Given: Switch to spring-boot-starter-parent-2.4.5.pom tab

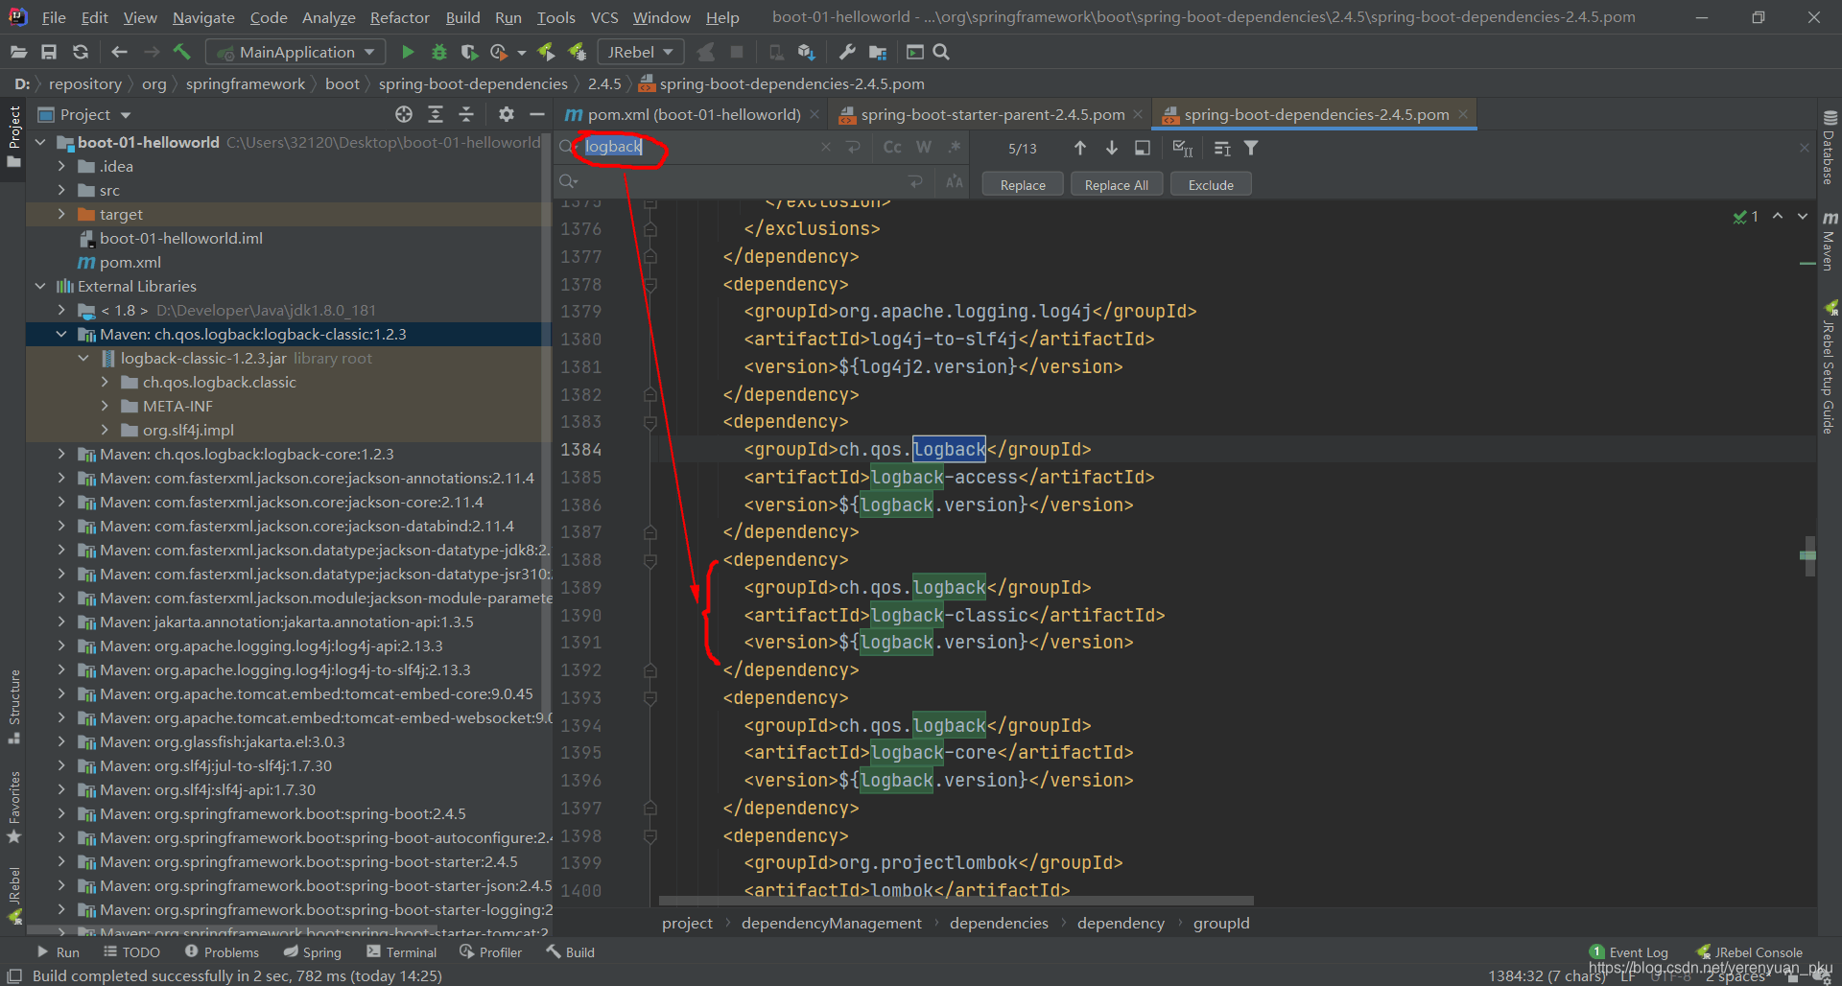Looking at the screenshot, I should point(992,114).
